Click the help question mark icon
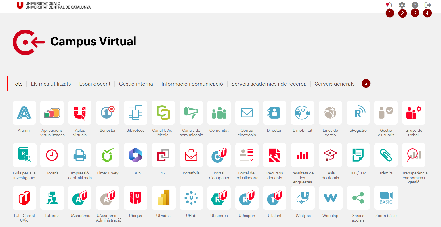441x227 pixels. [x=415, y=5]
